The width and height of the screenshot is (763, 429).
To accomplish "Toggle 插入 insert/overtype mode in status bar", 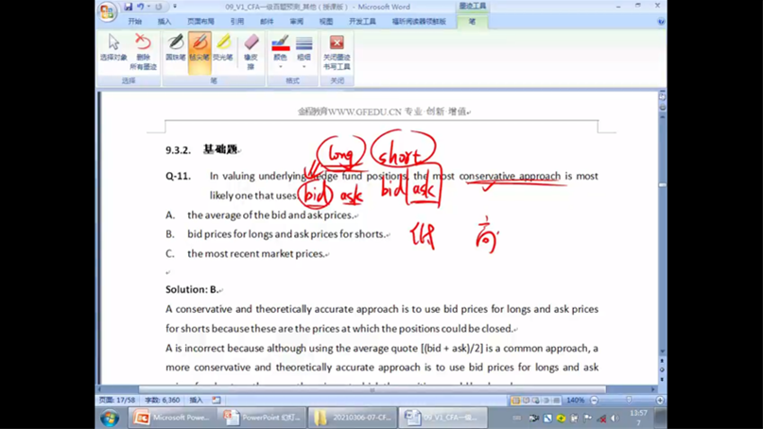I will pyautogui.click(x=196, y=400).
